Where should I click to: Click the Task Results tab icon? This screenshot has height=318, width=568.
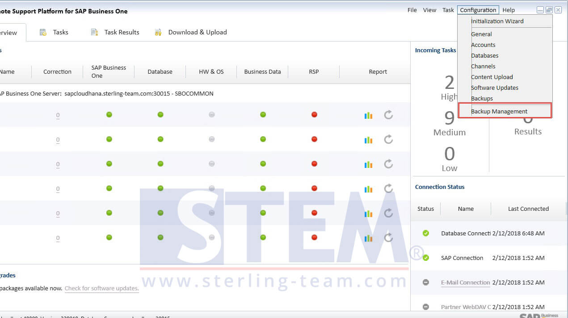[x=94, y=32]
